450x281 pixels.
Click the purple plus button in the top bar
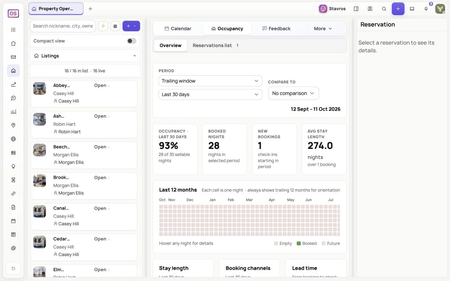click(398, 9)
